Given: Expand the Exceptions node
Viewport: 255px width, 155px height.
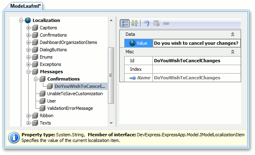Looking at the screenshot, I should [28, 64].
